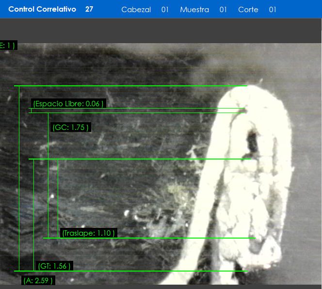This screenshot has height=289, width=322.
Task: Click the A 2.59 measurement label
Action: [x=38, y=281]
